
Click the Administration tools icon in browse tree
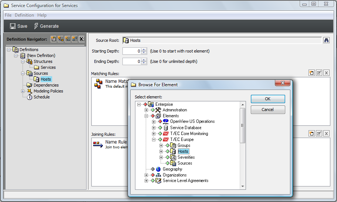point(158,110)
